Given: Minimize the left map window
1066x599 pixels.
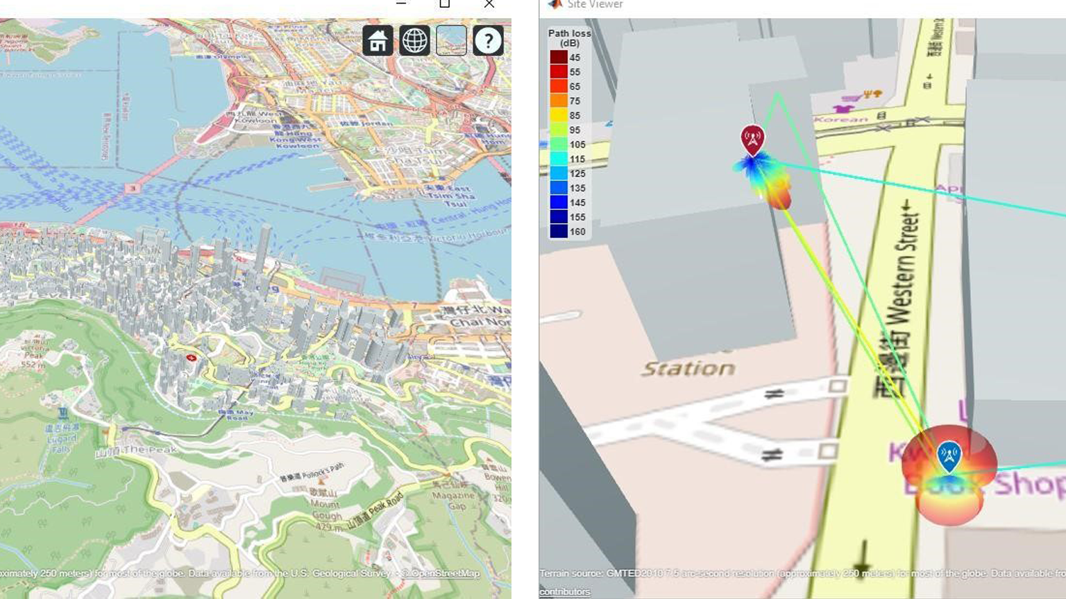Looking at the screenshot, I should 401,4.
